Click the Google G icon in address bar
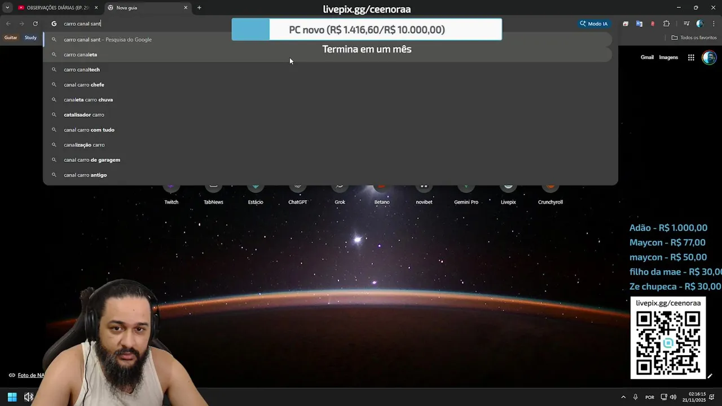This screenshot has height=406, width=722. tap(54, 24)
